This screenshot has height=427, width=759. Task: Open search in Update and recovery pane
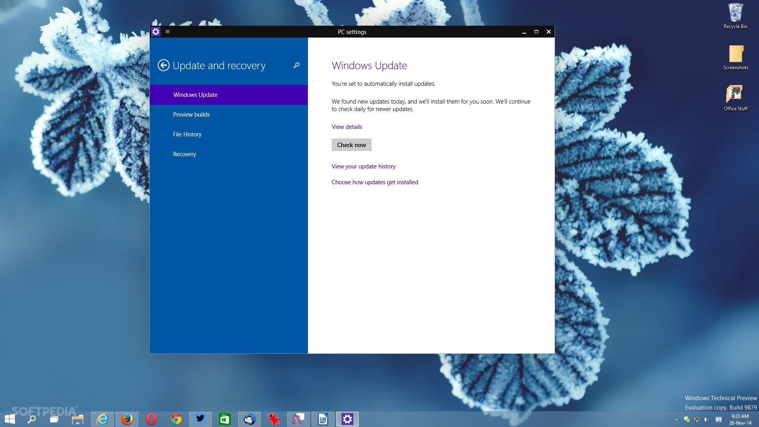(x=296, y=65)
